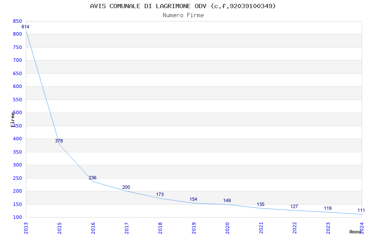Viewport: 366px width, 236px height.
Task: Click the y-axis tick value 750
Action: click(x=18, y=47)
